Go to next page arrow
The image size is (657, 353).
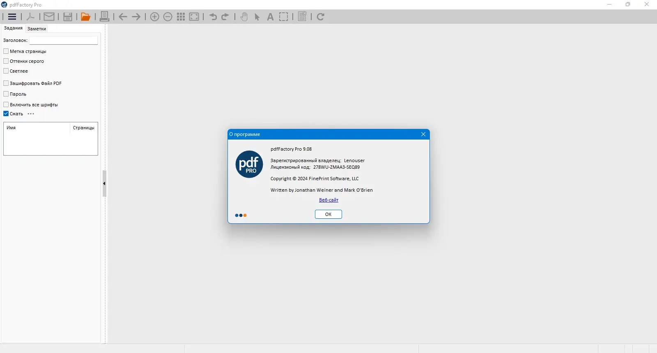click(x=136, y=17)
